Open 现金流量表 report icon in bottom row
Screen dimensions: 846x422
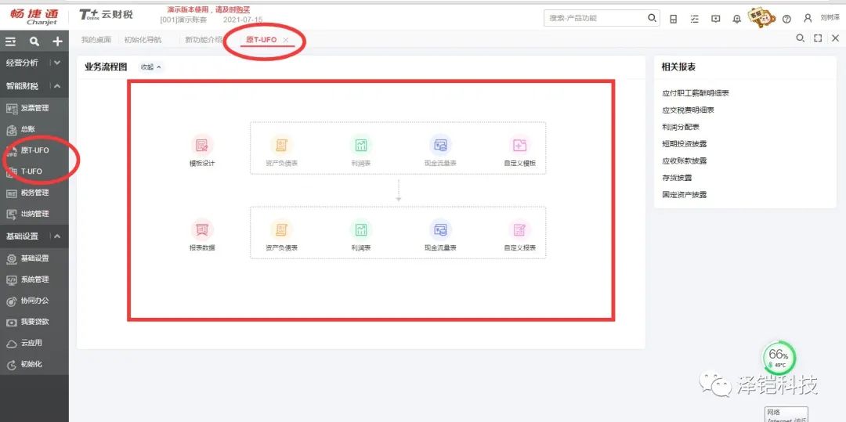[440, 229]
